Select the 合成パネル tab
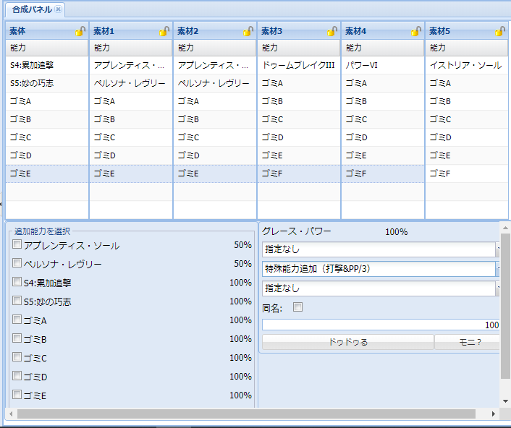Screen dimensions: 511x428 (32, 9)
